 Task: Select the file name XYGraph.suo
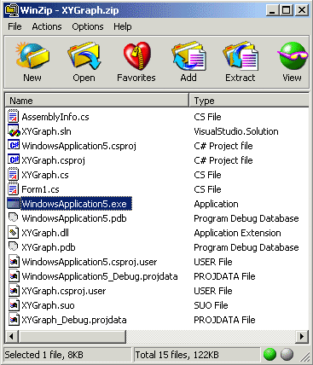click(x=48, y=305)
